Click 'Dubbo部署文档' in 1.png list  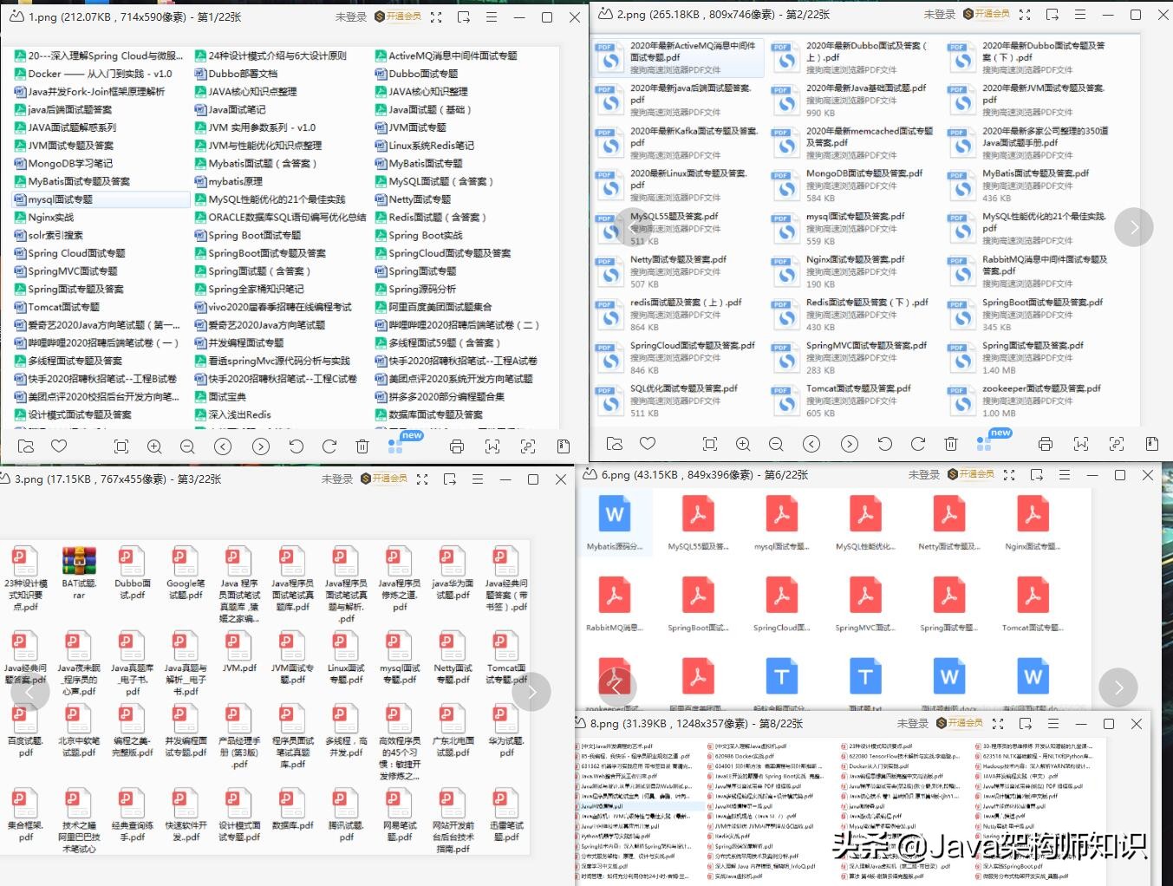point(236,74)
